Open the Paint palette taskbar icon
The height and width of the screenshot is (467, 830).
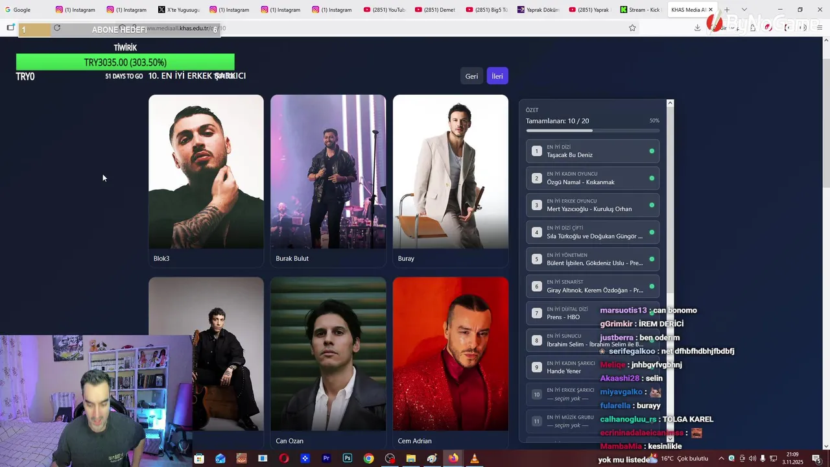coord(432,459)
